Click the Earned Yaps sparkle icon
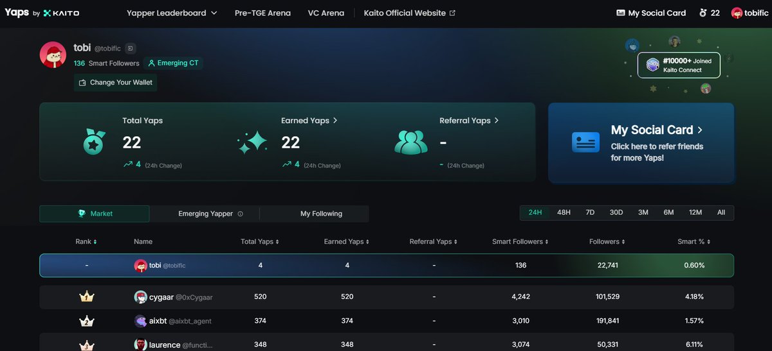The width and height of the screenshot is (772, 351). click(253, 142)
